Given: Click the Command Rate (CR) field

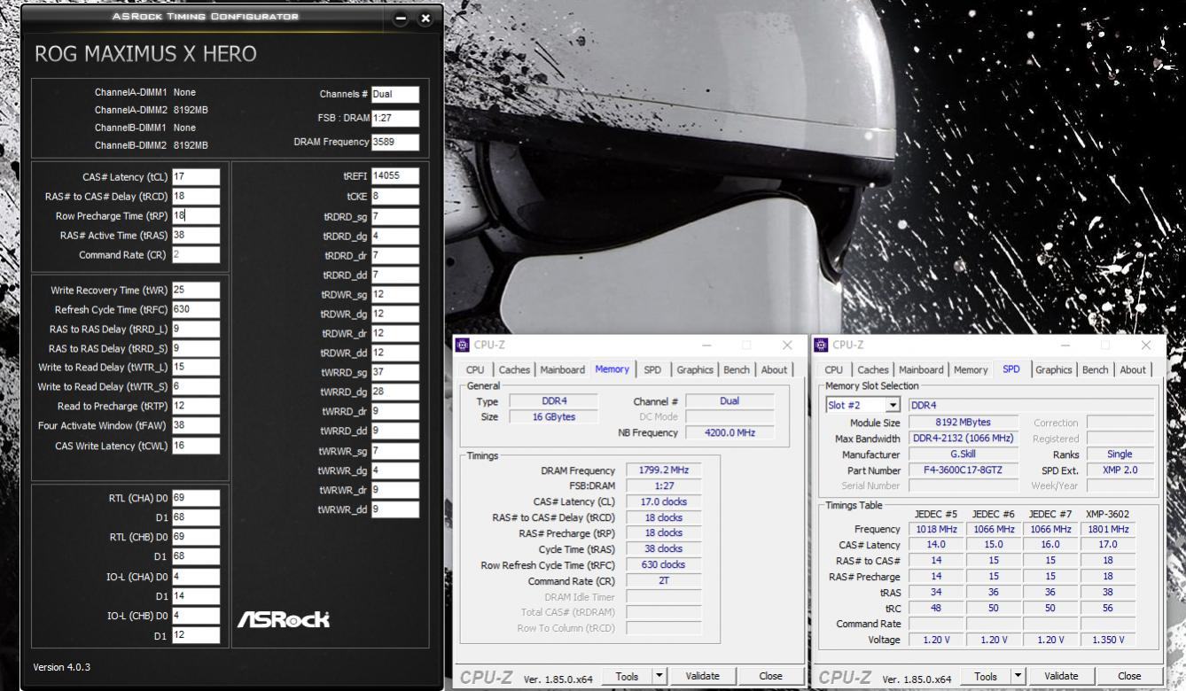Looking at the screenshot, I should [x=196, y=254].
